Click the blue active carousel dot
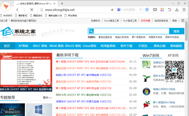 [40, 85]
